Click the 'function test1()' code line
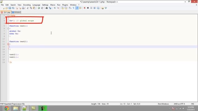 (x=19, y=26)
